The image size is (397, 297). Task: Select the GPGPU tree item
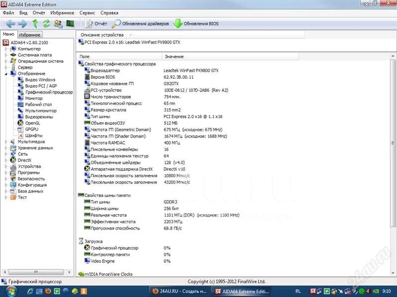point(32,129)
